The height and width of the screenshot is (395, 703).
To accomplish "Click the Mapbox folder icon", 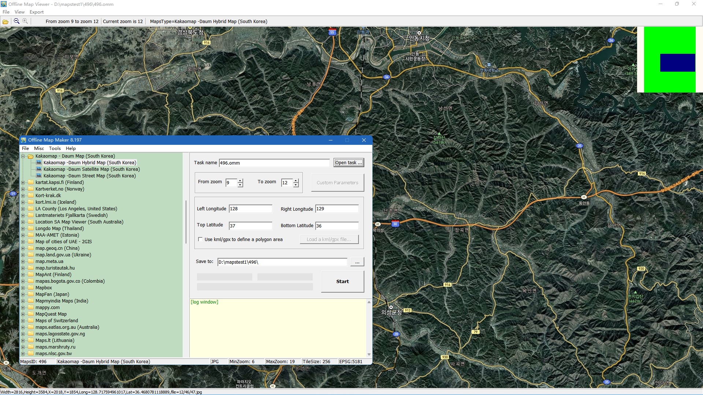I will click(31, 288).
